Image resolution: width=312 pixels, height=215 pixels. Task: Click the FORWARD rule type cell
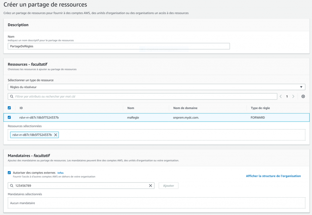[x=258, y=118]
